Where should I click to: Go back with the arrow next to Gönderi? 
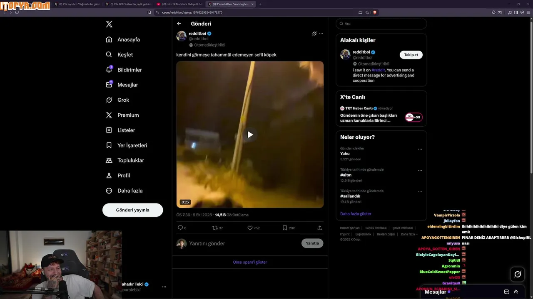click(x=179, y=24)
